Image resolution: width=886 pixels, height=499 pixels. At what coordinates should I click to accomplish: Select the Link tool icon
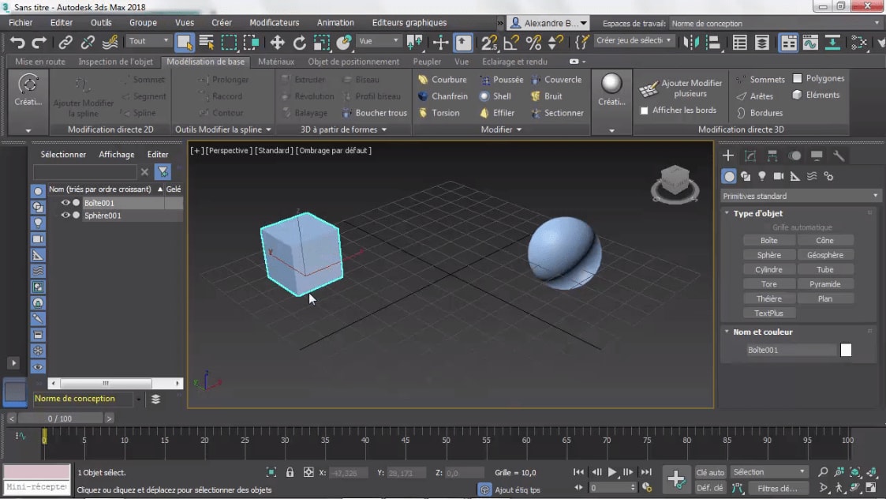(x=65, y=42)
